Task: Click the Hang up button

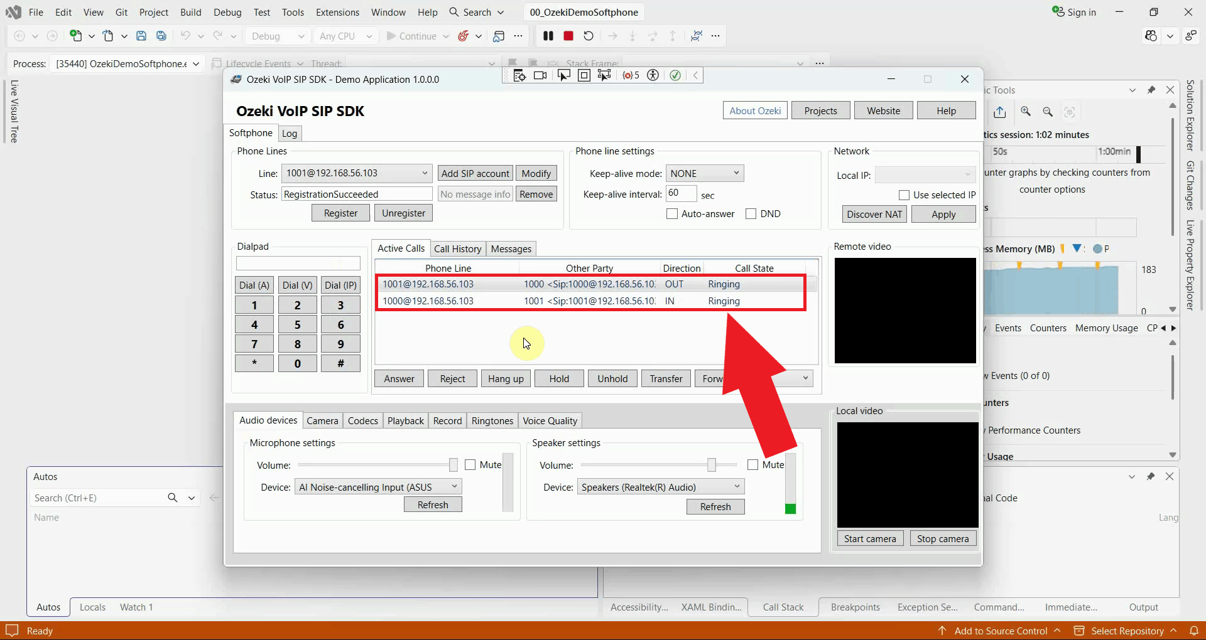Action: (506, 379)
